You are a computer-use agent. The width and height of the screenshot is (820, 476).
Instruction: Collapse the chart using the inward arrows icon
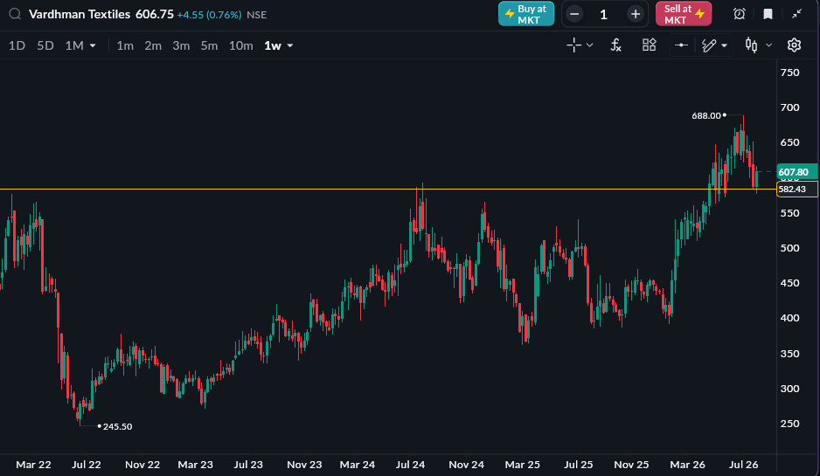pyautogui.click(x=796, y=14)
